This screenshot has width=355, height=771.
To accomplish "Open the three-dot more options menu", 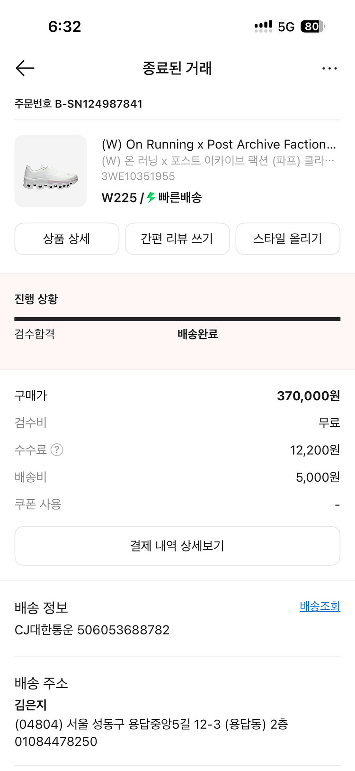I will click(329, 69).
